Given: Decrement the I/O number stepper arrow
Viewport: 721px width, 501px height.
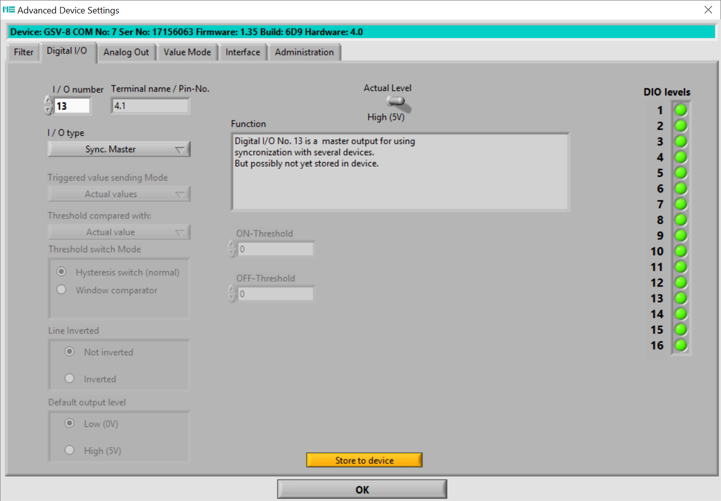Looking at the screenshot, I should tap(48, 110).
